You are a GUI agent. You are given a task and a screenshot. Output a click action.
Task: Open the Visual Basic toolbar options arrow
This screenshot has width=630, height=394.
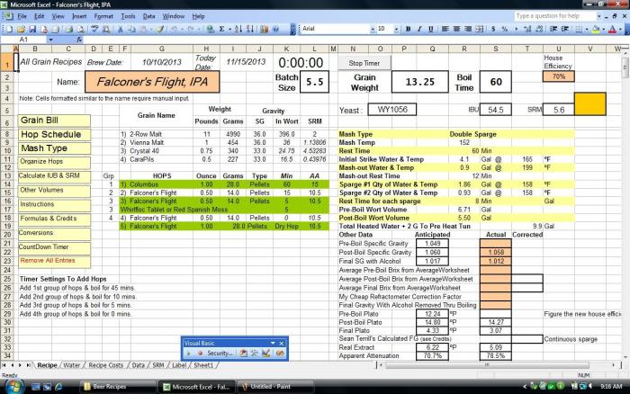pos(273,343)
